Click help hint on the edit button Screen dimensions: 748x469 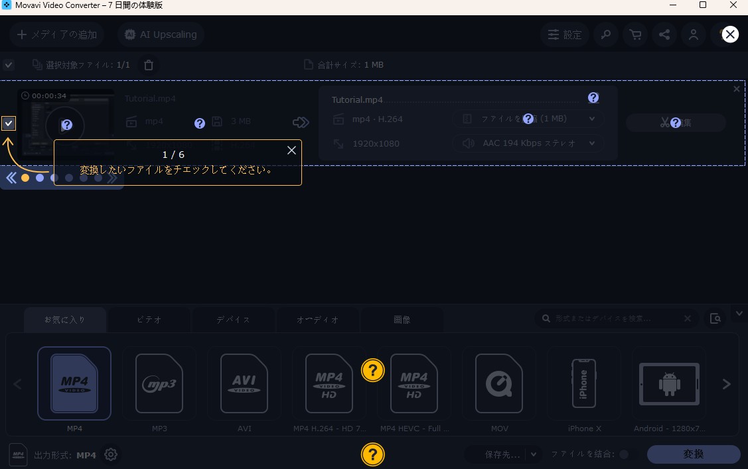(676, 123)
